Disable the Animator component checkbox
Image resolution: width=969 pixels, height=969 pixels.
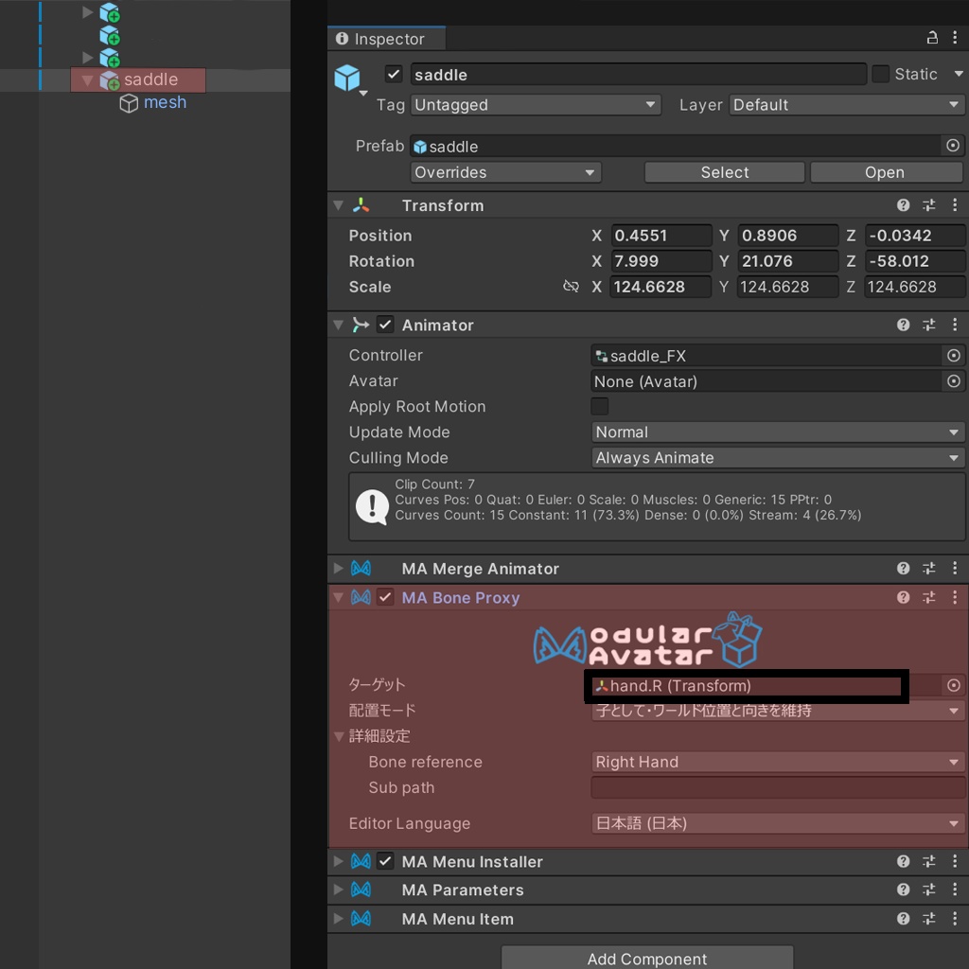pos(385,325)
